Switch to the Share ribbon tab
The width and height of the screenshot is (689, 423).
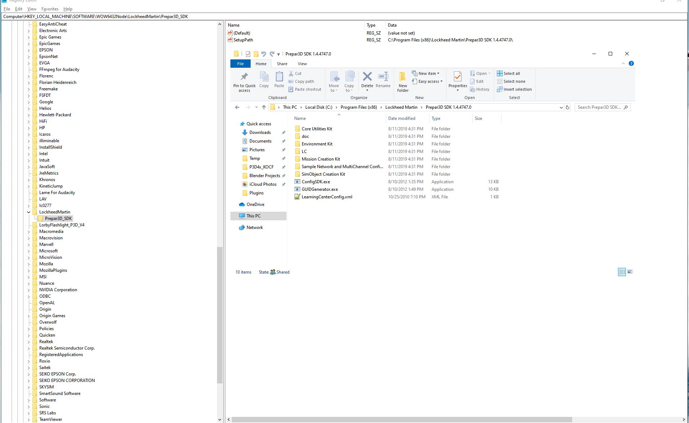[282, 64]
